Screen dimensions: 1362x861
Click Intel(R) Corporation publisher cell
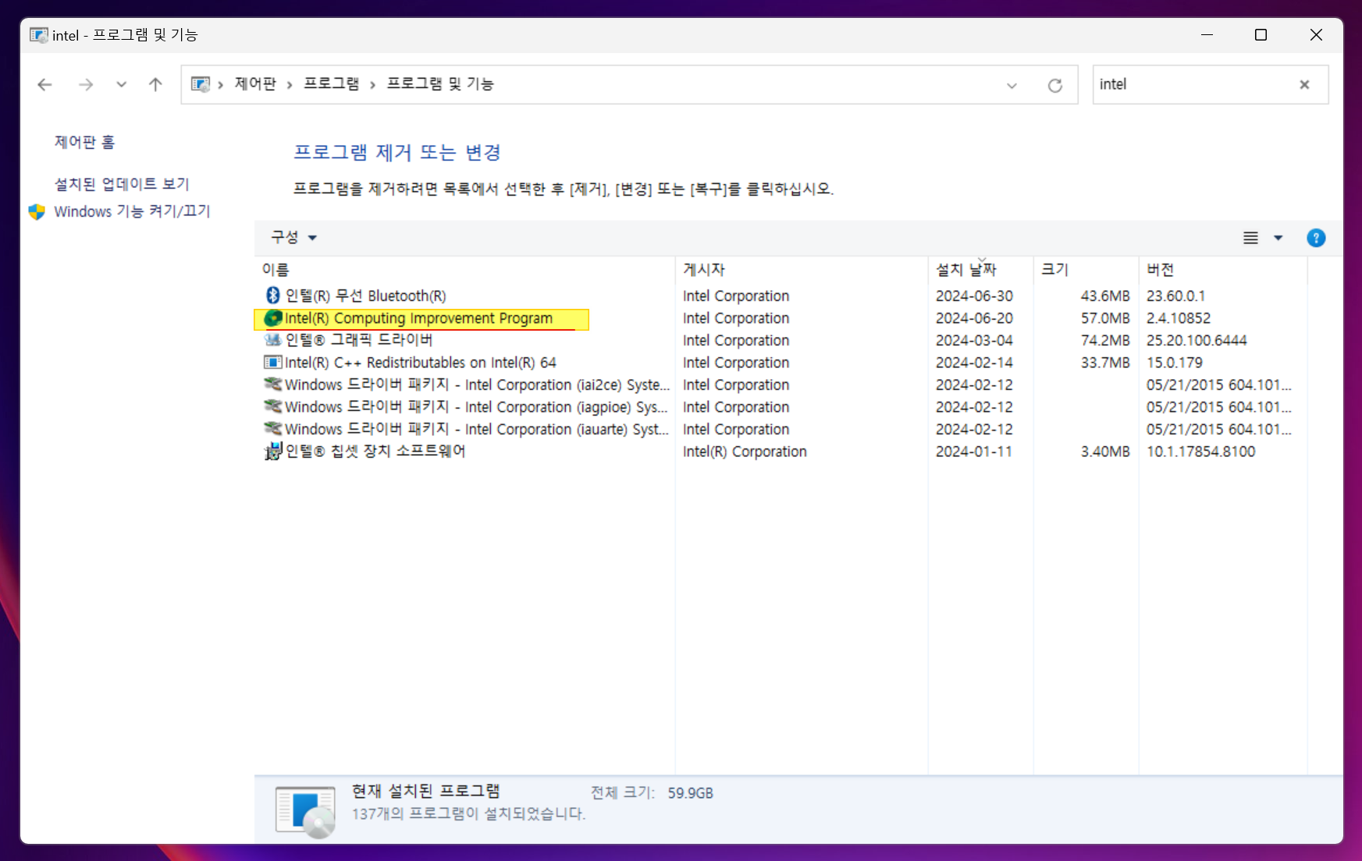[745, 452]
